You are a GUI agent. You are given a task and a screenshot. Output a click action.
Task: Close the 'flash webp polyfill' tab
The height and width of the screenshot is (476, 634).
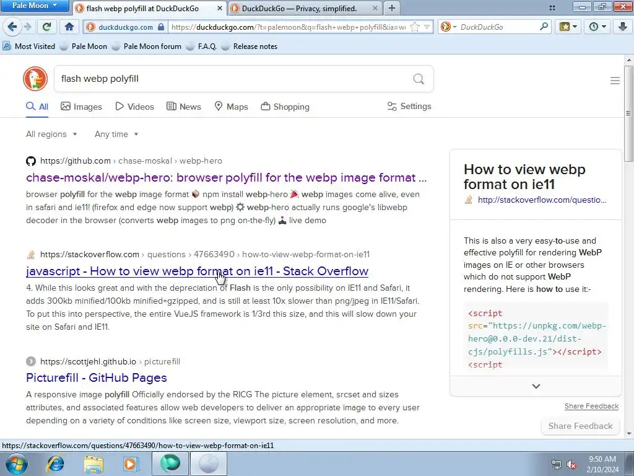coord(220,8)
